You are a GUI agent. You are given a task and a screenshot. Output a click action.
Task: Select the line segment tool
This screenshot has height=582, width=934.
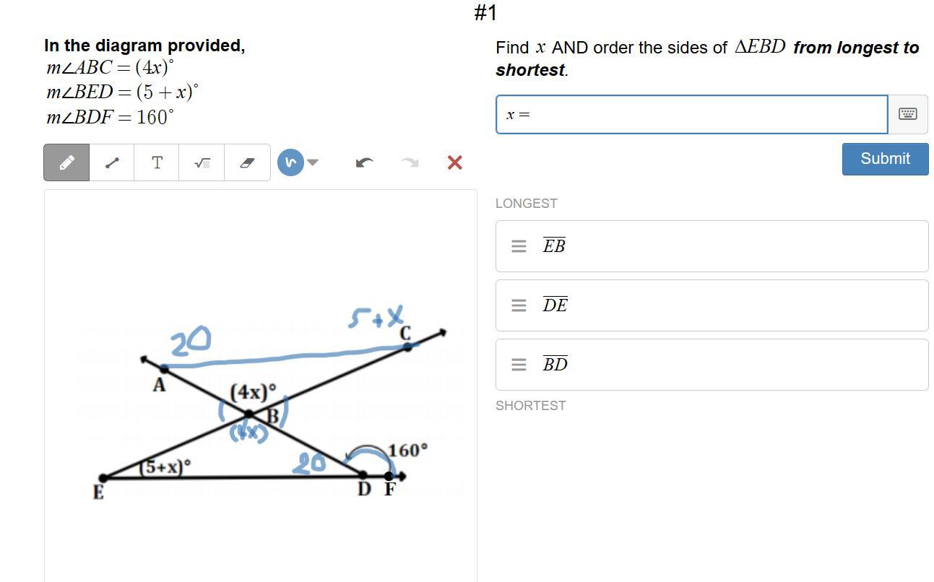[112, 162]
